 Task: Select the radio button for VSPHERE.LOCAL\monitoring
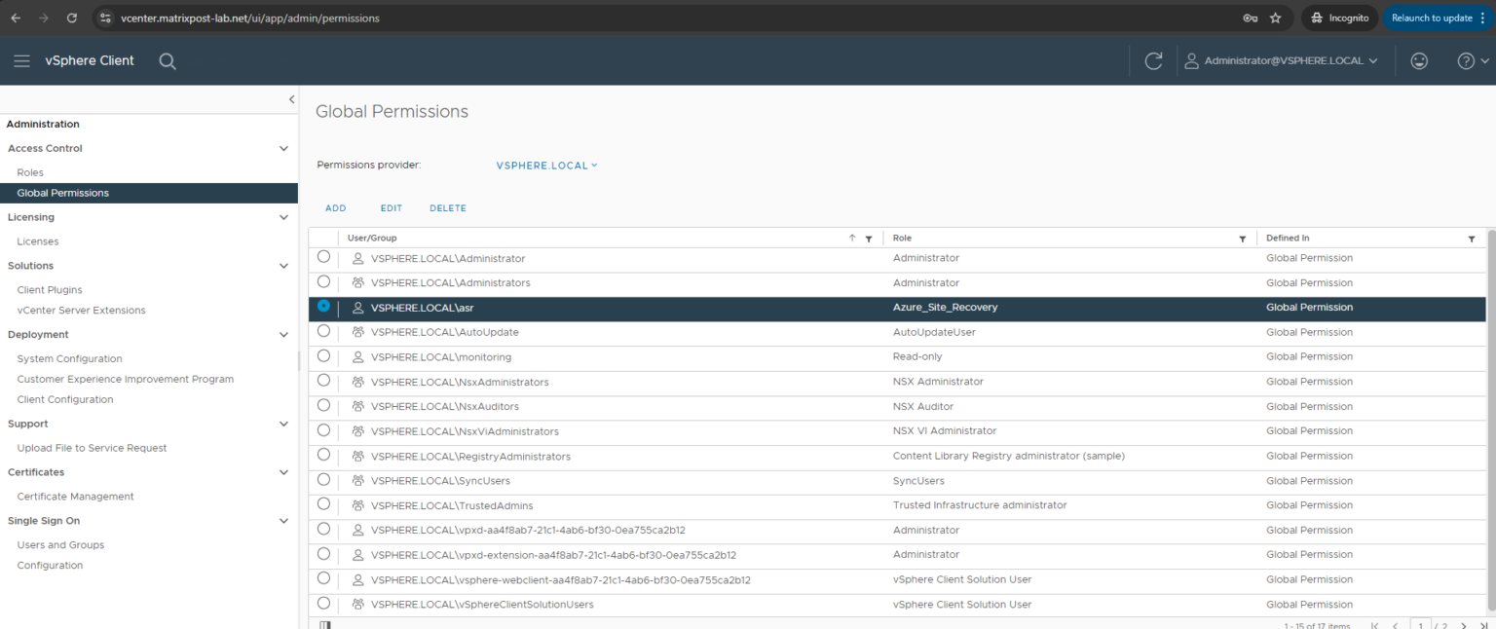[x=323, y=355]
